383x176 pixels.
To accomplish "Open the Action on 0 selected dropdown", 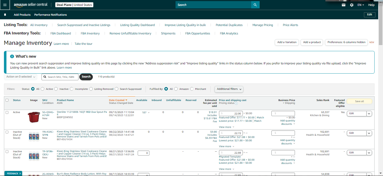I will (x=21, y=77).
